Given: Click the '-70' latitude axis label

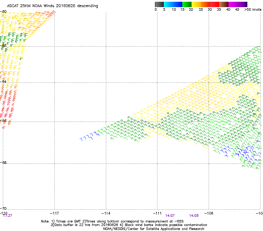Looking at the screenshot, I should pos(3,208).
